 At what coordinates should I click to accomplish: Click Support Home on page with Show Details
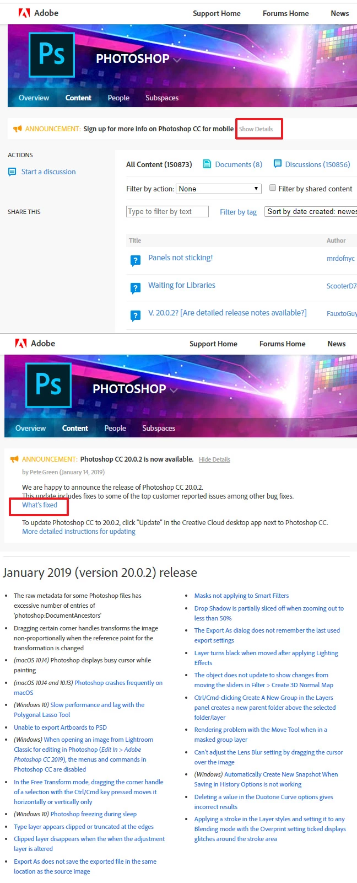coord(217,13)
